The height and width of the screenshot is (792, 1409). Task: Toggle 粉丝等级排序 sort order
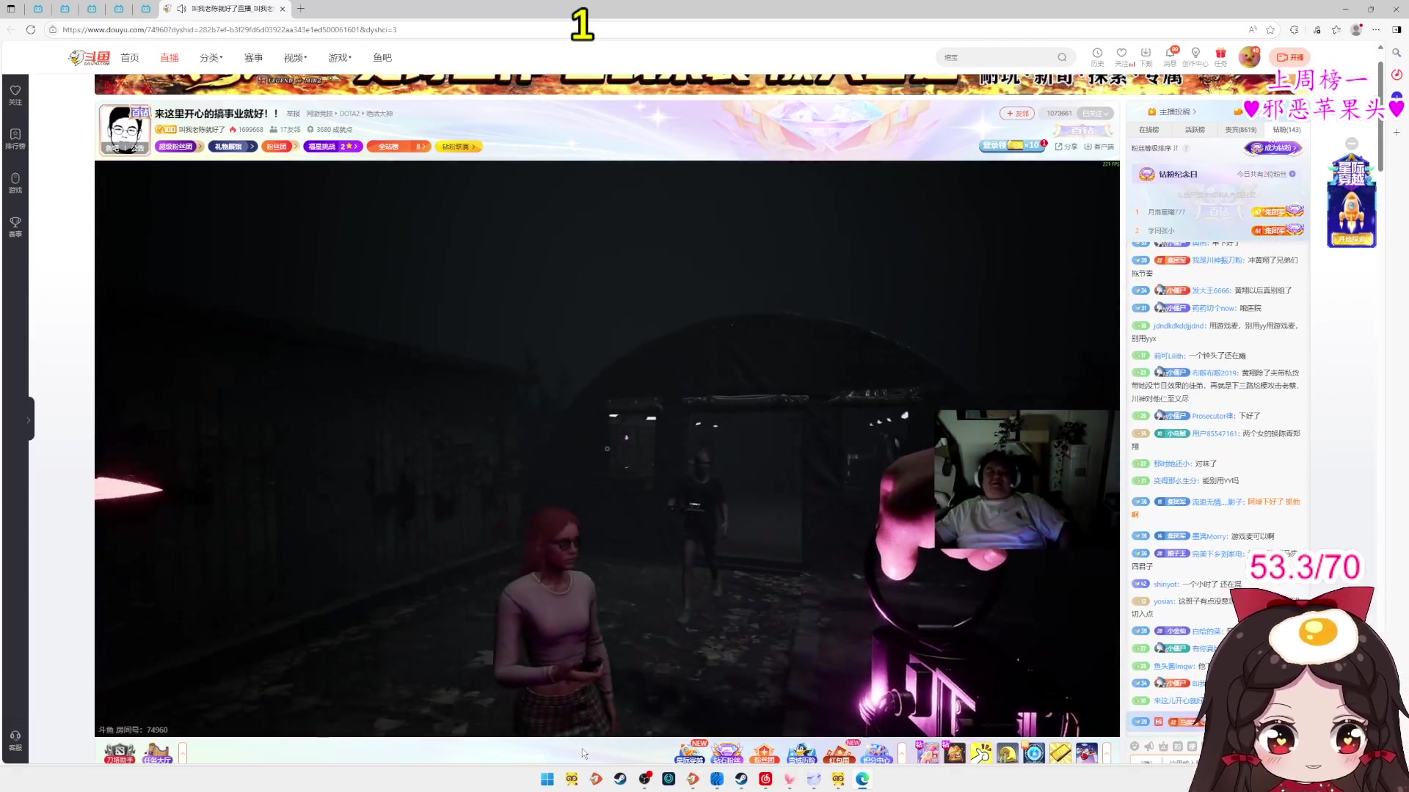(1155, 148)
